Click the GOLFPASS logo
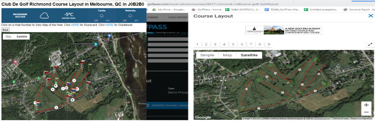 point(157,27)
